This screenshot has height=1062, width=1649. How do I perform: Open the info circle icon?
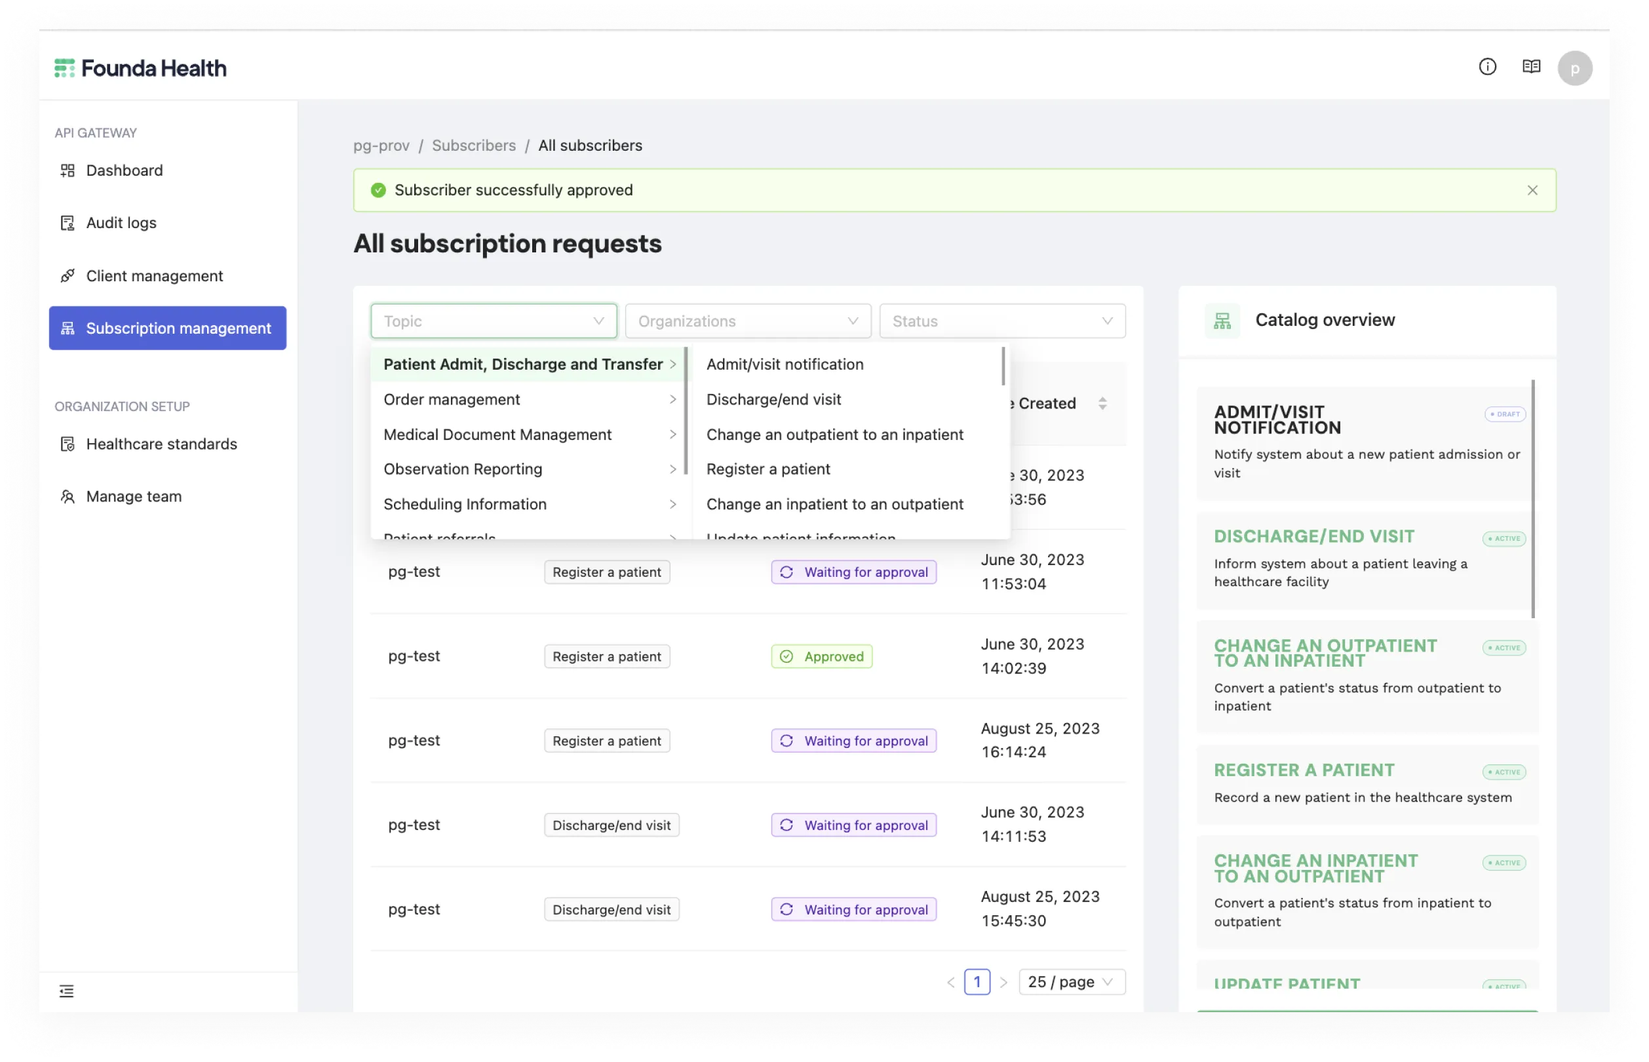click(x=1487, y=67)
